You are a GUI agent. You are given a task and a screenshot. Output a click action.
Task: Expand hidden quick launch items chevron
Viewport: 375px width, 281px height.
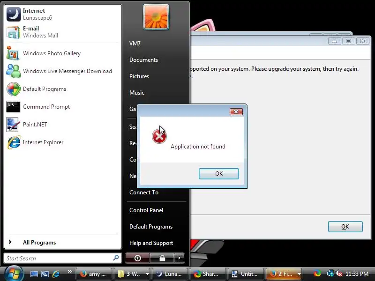click(69, 272)
